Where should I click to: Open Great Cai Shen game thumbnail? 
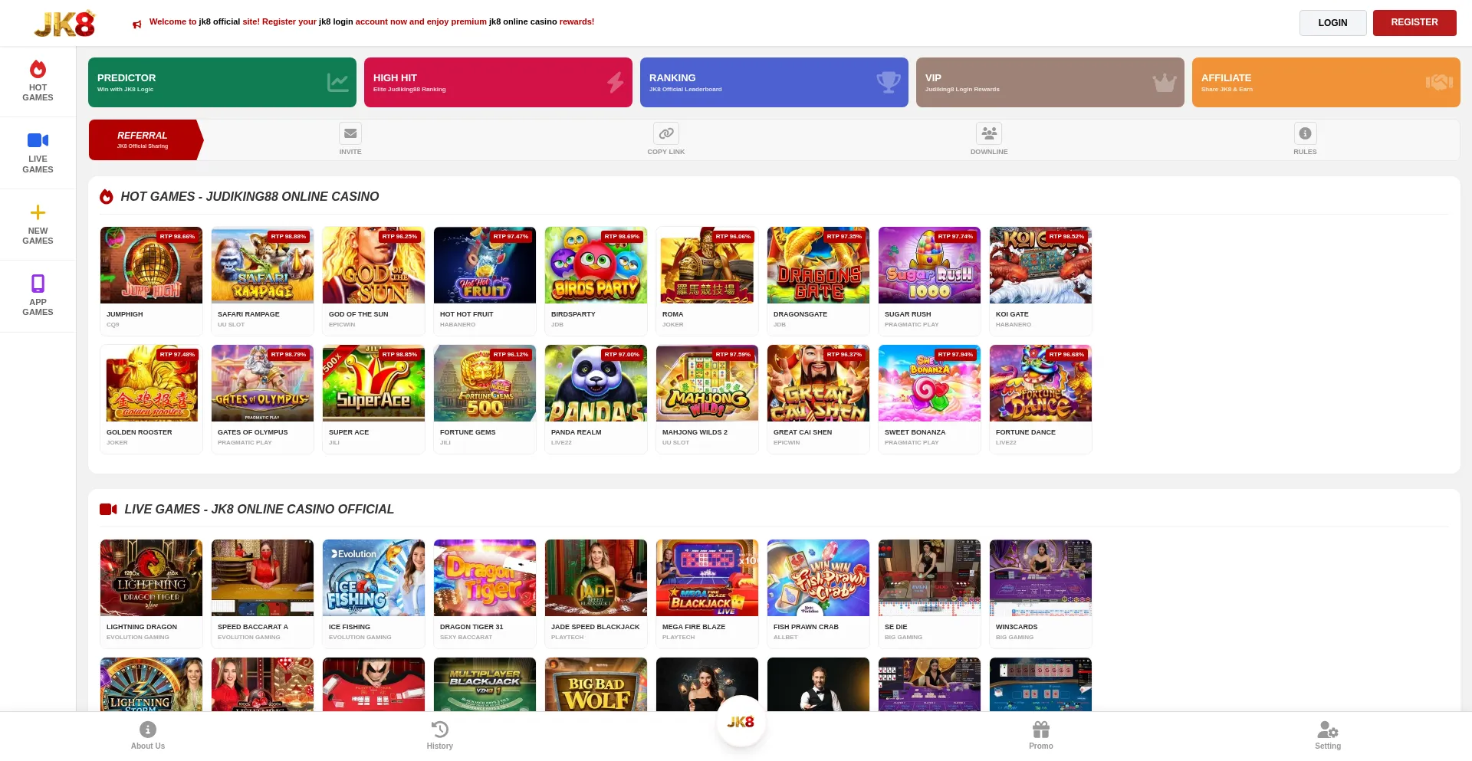coord(818,383)
